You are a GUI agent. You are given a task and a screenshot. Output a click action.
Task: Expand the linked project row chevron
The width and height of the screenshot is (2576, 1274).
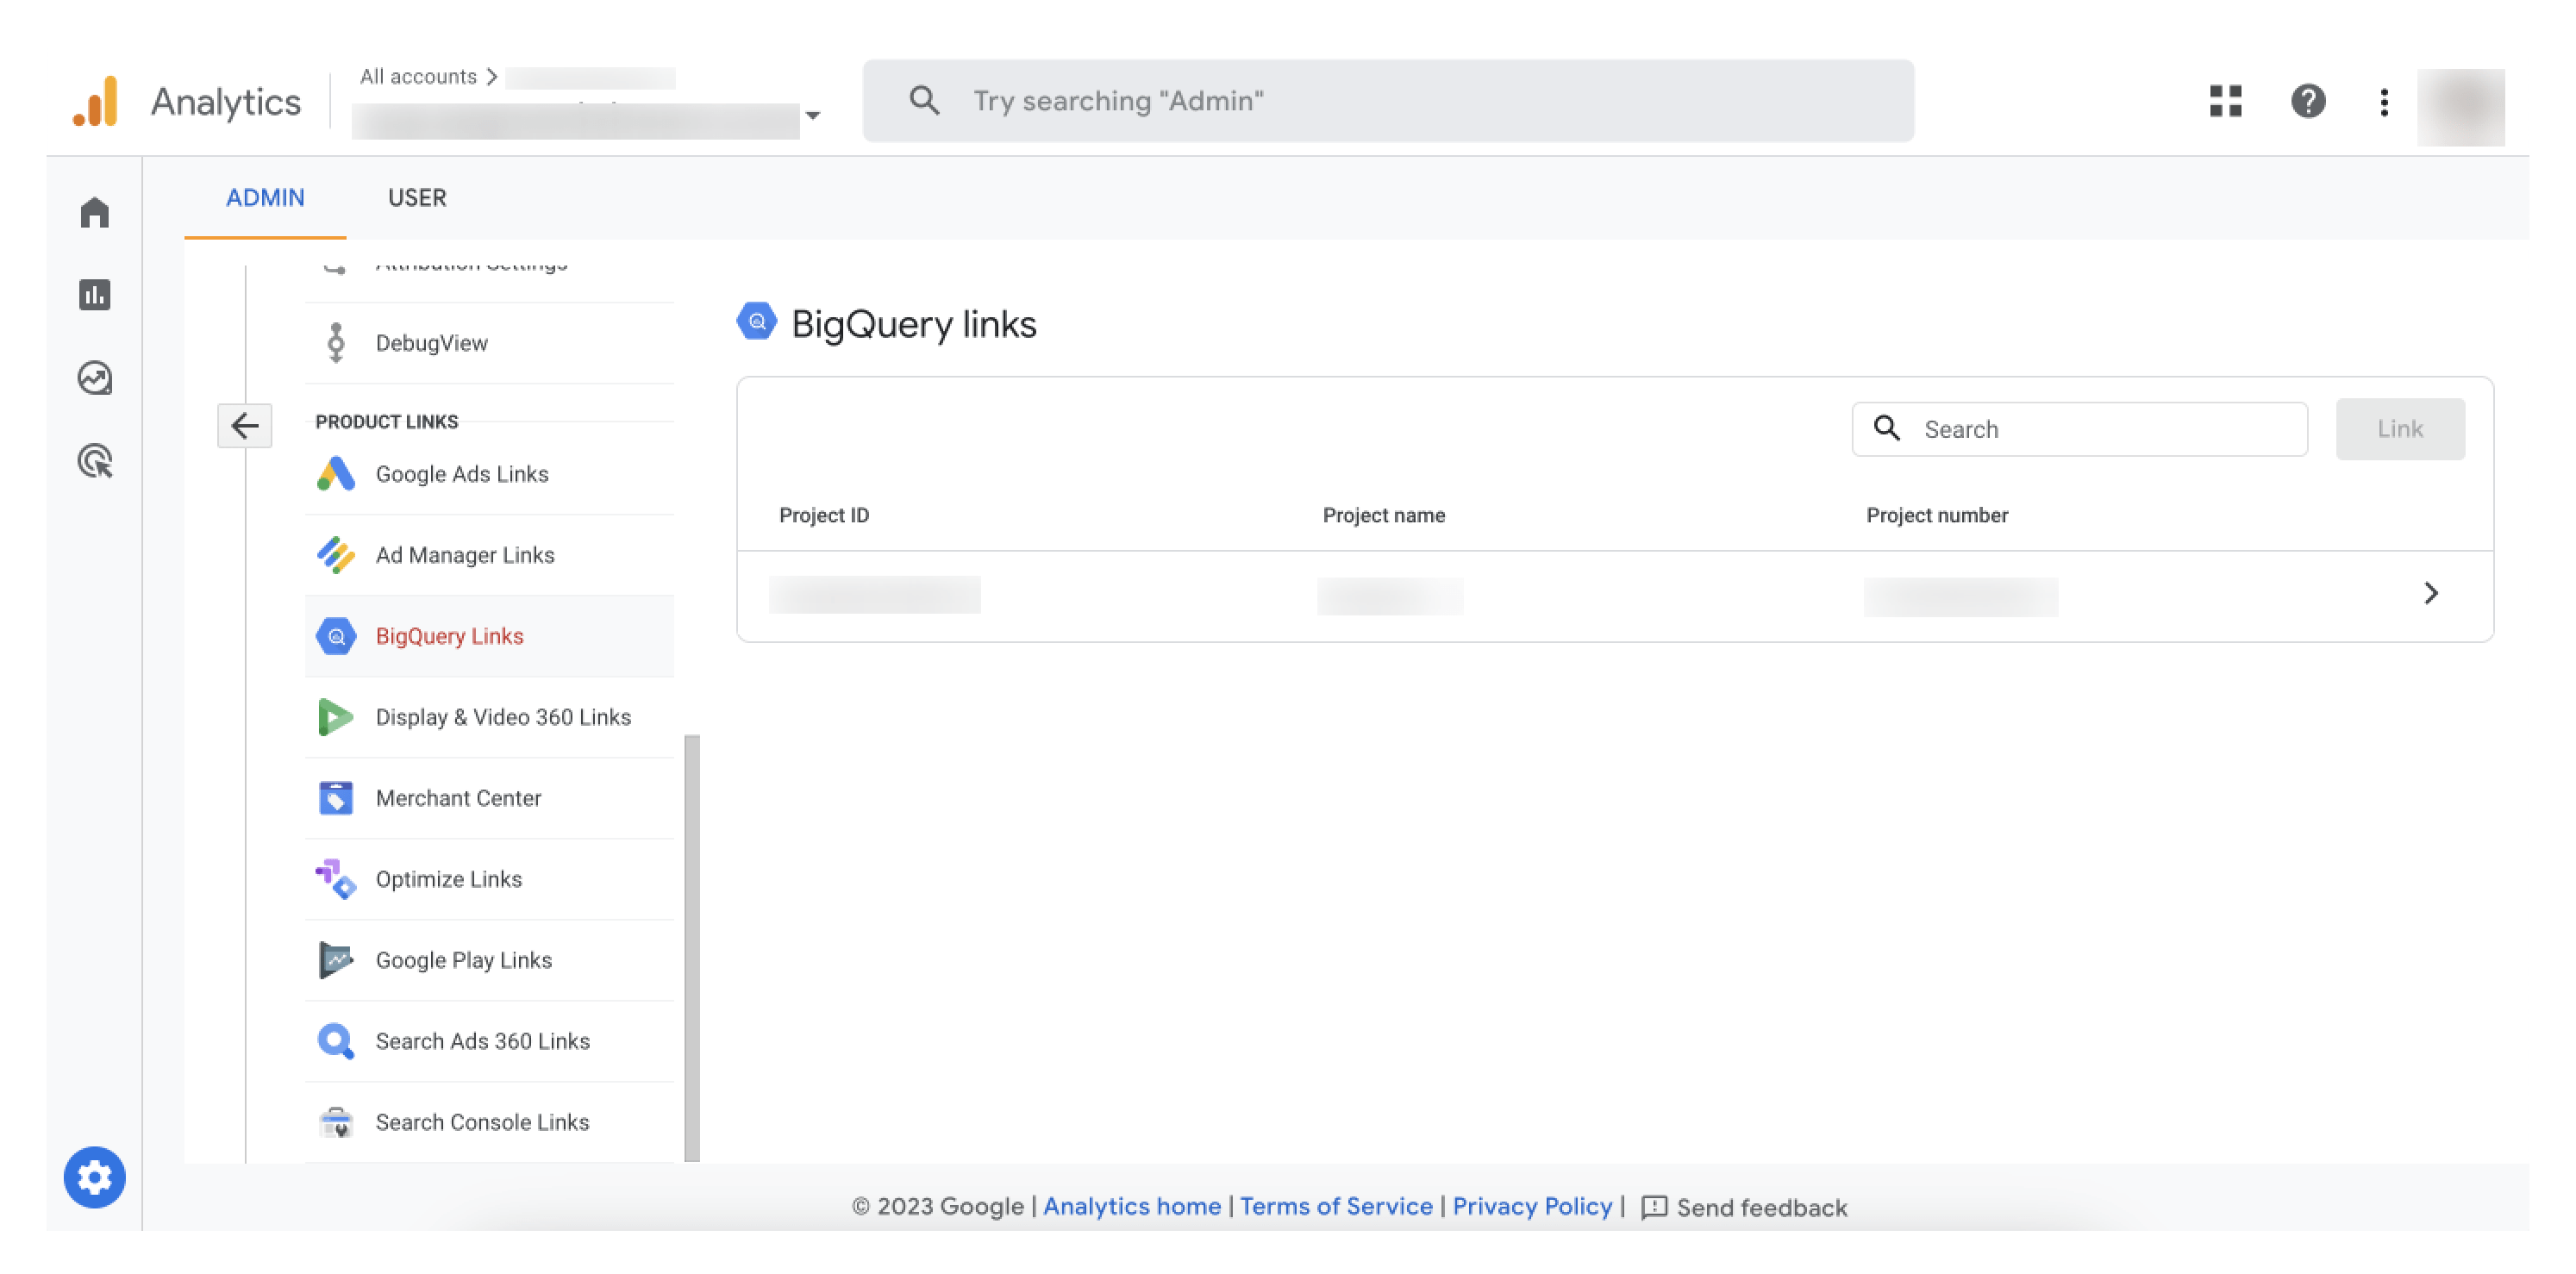2431,593
